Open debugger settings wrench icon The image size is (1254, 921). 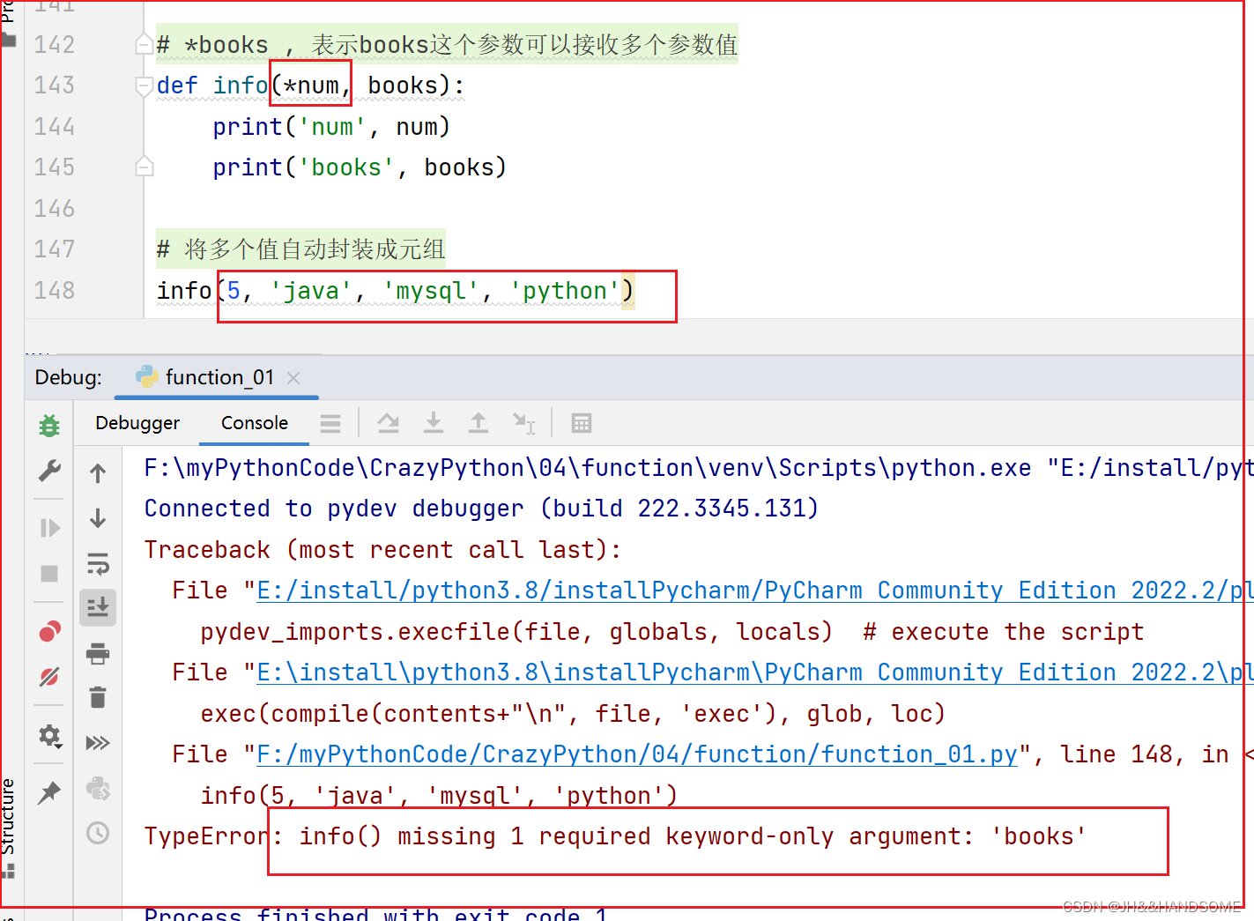click(x=49, y=472)
